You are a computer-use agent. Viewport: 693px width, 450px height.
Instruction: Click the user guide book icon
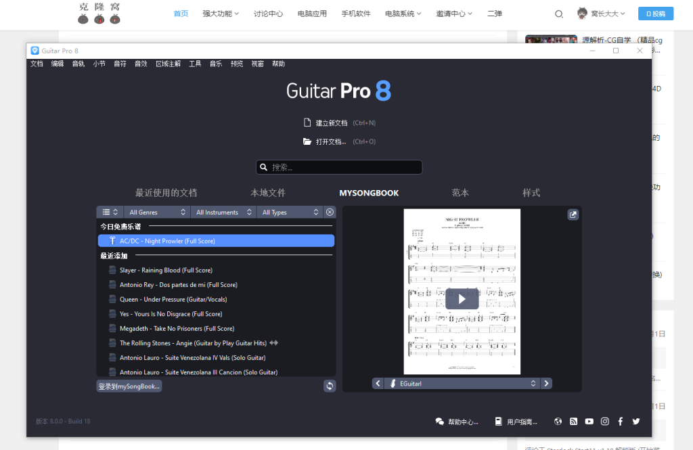[x=499, y=422]
